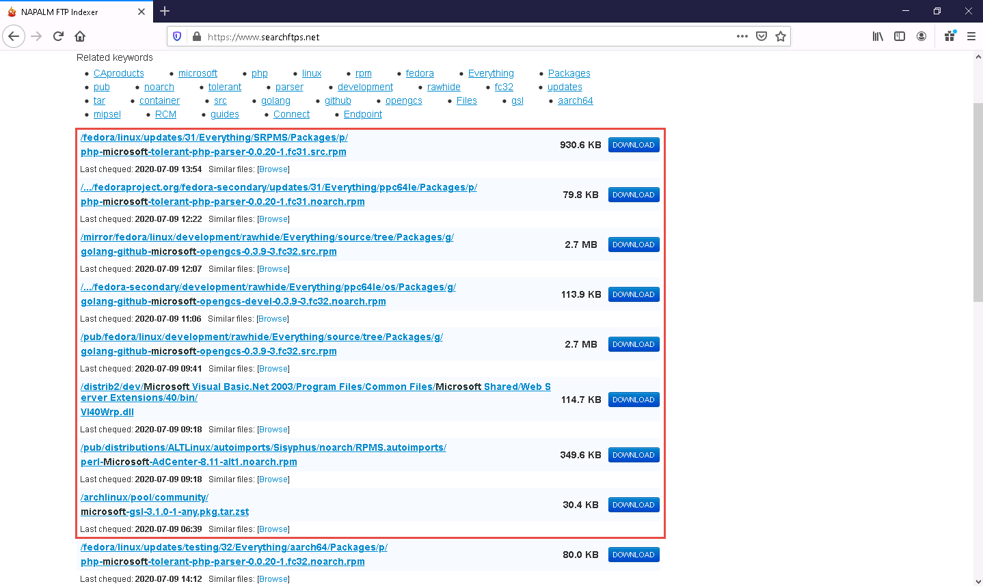Viewport: 983px width, 586px height.
Task: Reload the current page
Action: pos(58,36)
